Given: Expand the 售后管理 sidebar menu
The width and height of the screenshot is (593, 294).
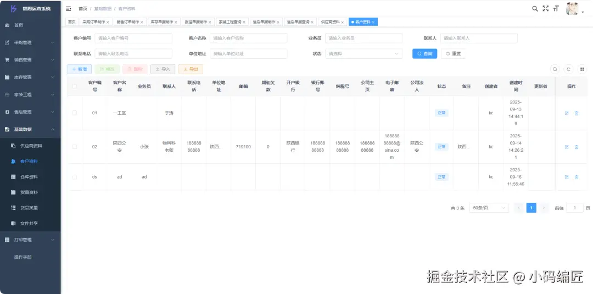Looking at the screenshot, I should point(30,112).
